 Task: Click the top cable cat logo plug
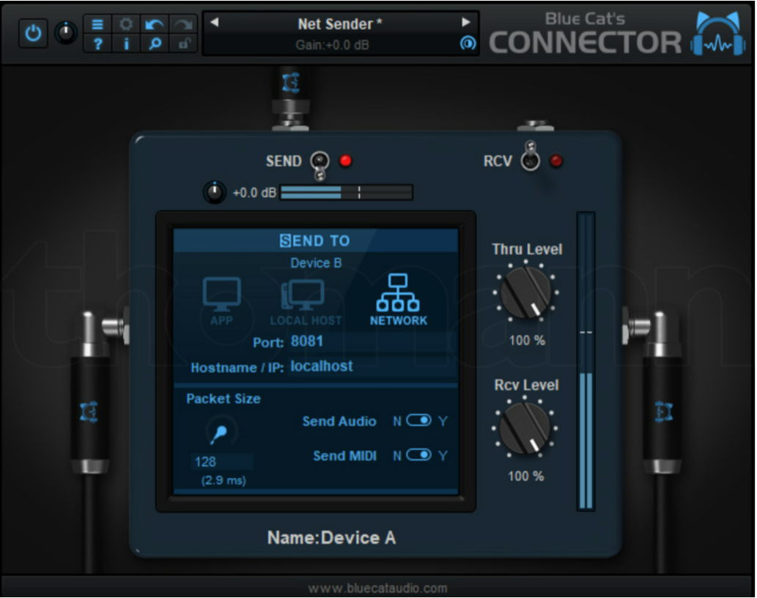pos(291,83)
